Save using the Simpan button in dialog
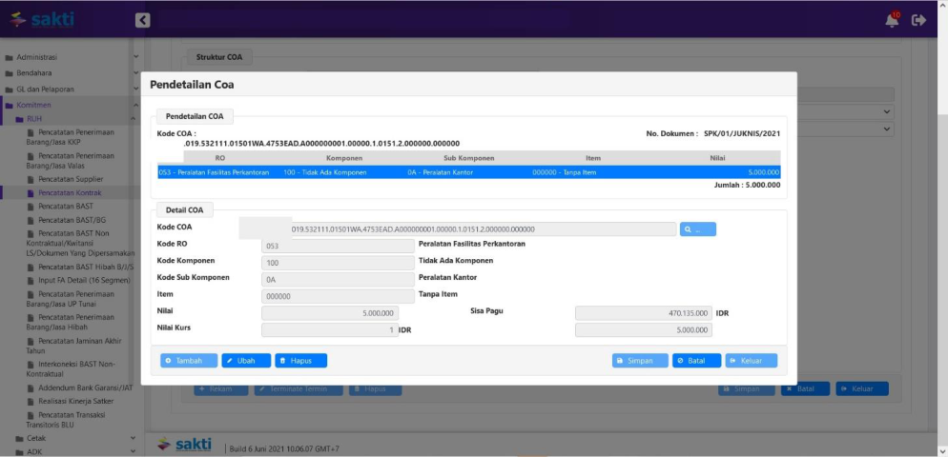This screenshot has width=948, height=457. click(x=640, y=361)
